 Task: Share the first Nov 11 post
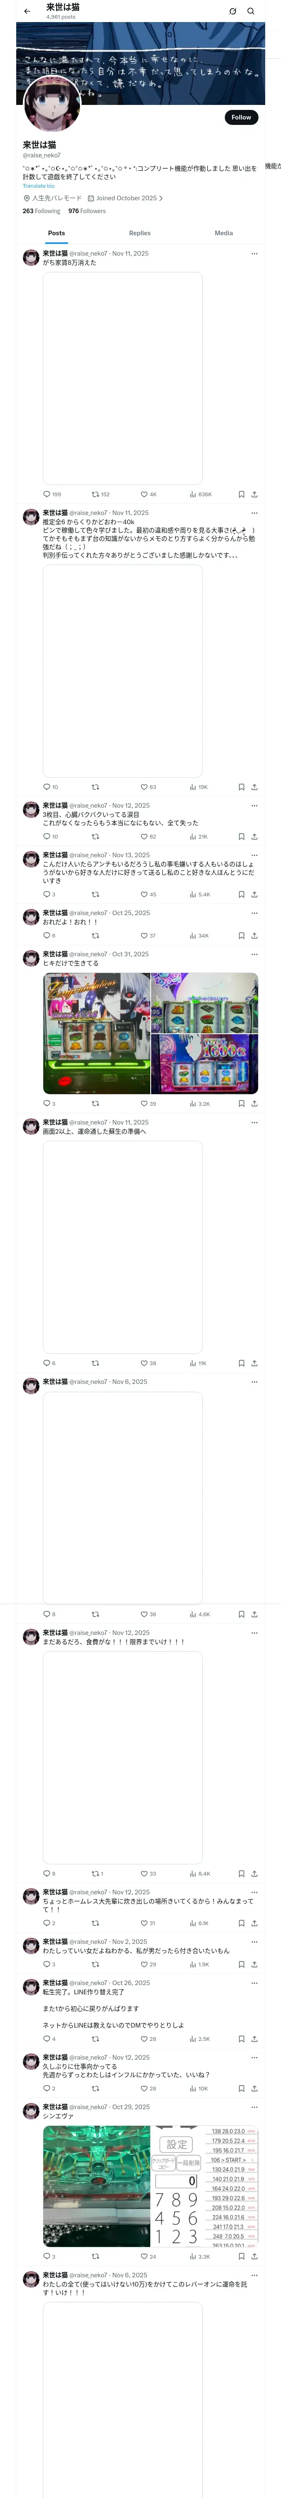255,495
